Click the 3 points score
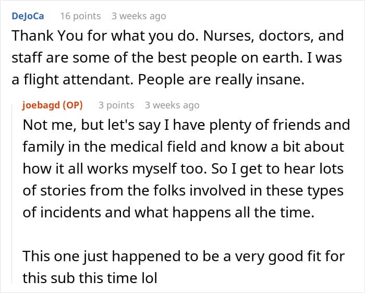365x293 pixels. [x=116, y=105]
